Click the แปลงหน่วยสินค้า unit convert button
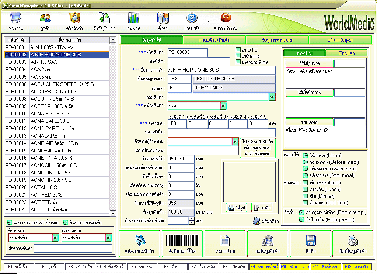Image resolution: width=377 pixels, height=274 pixels. [x=139, y=244]
